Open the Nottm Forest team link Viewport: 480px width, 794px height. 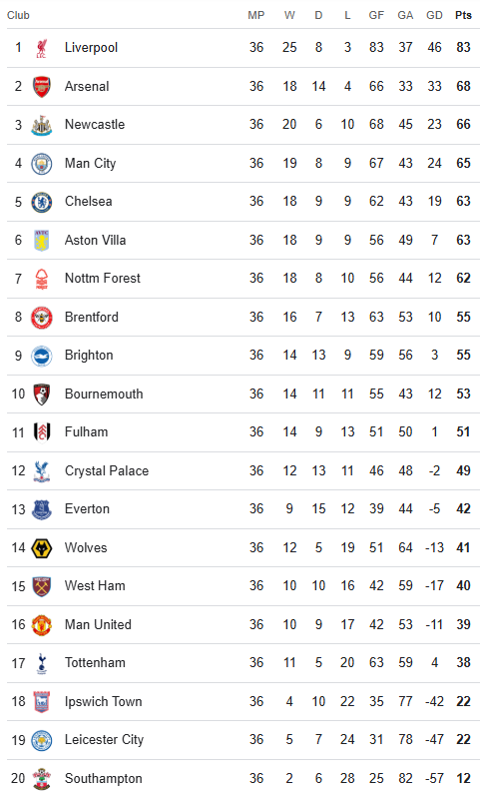pyautogui.click(x=103, y=278)
